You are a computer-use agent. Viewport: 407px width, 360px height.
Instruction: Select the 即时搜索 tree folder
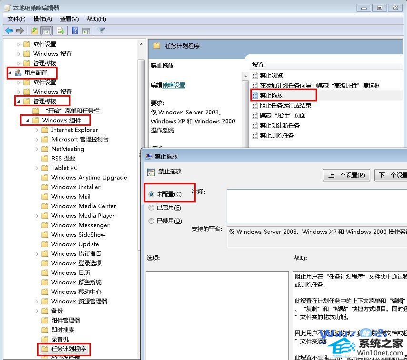tap(63, 330)
